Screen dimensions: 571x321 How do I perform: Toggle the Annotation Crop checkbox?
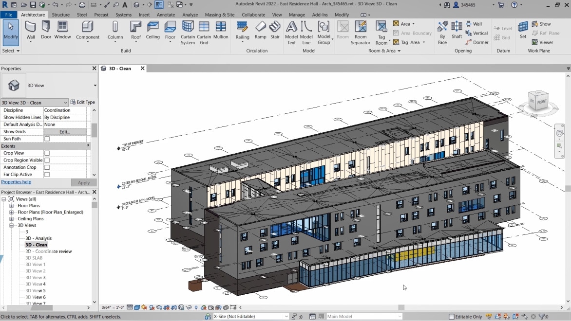(47, 167)
